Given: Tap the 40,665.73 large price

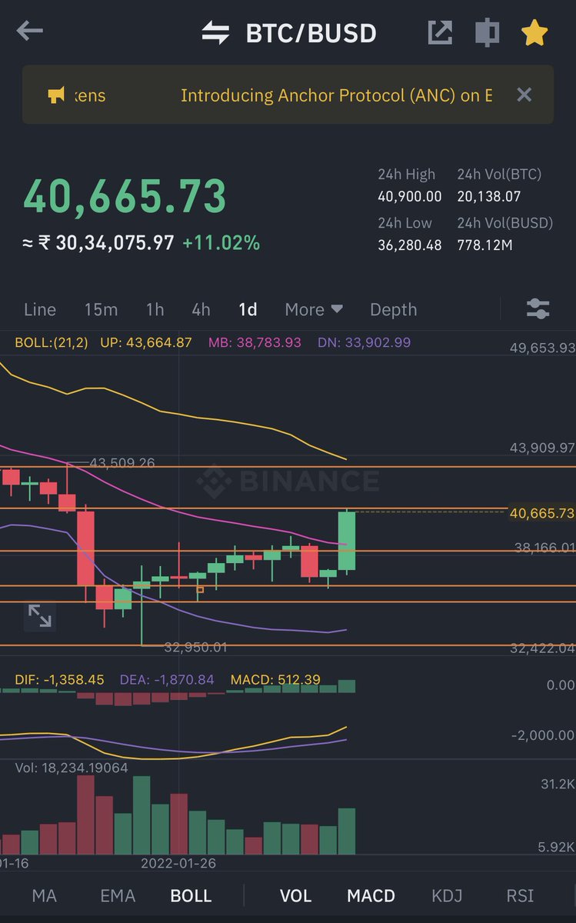Looking at the screenshot, I should pyautogui.click(x=125, y=196).
